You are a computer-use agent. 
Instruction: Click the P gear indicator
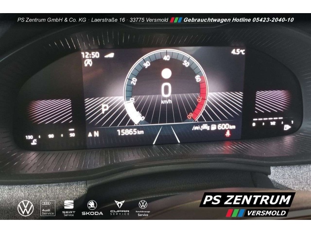104,108
